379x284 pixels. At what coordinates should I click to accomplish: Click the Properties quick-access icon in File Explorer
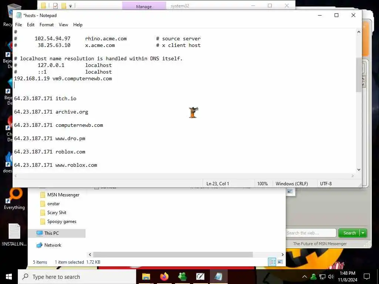[56, 6]
